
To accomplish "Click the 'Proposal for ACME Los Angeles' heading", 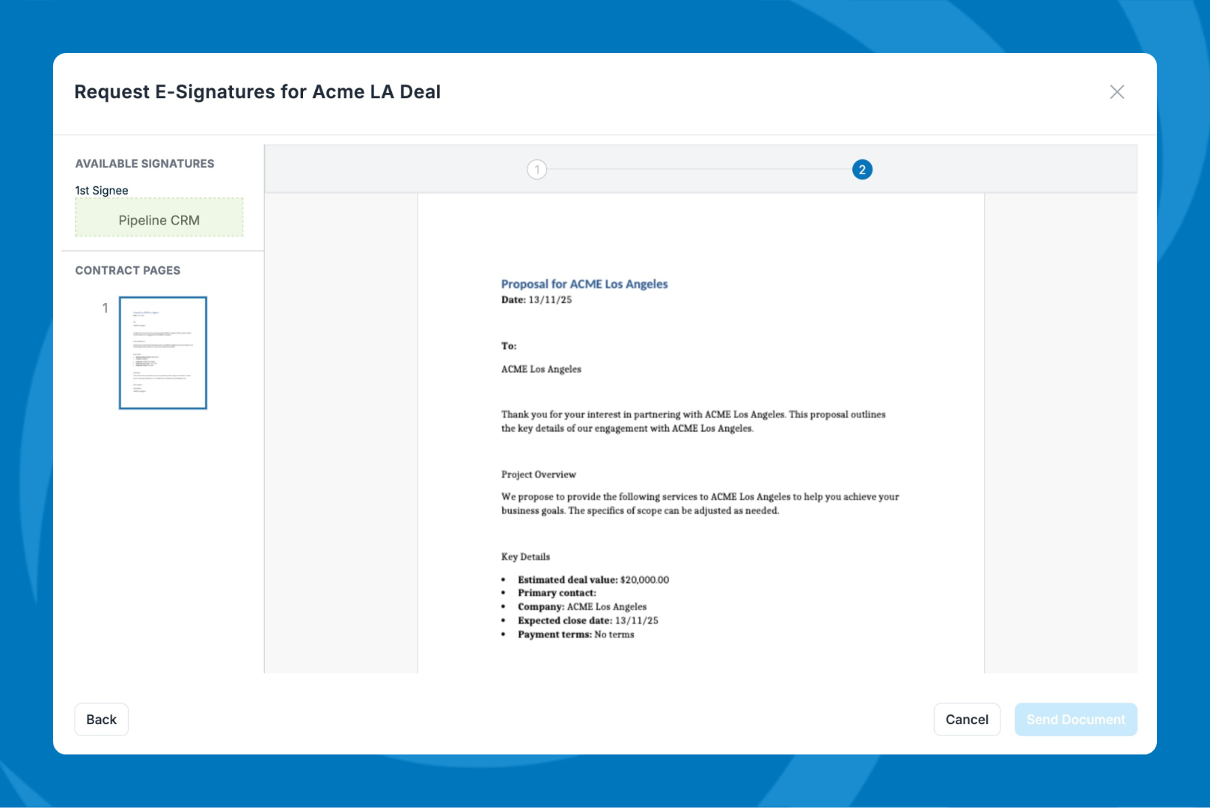I will 584,284.
